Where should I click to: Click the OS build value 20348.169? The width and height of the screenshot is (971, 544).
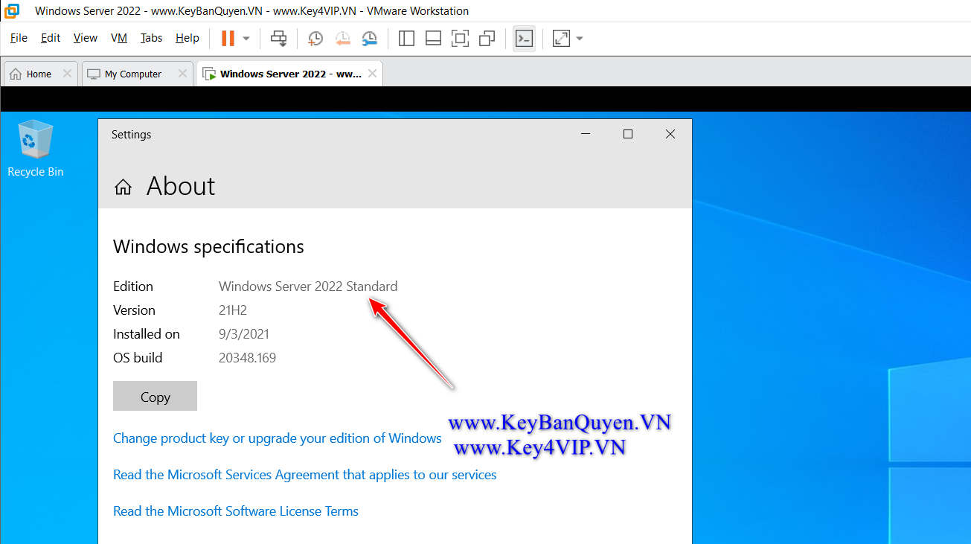pos(247,358)
